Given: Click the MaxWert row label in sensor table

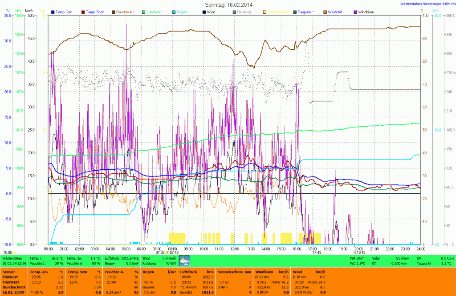Looking at the screenshot, I should 11,282.
